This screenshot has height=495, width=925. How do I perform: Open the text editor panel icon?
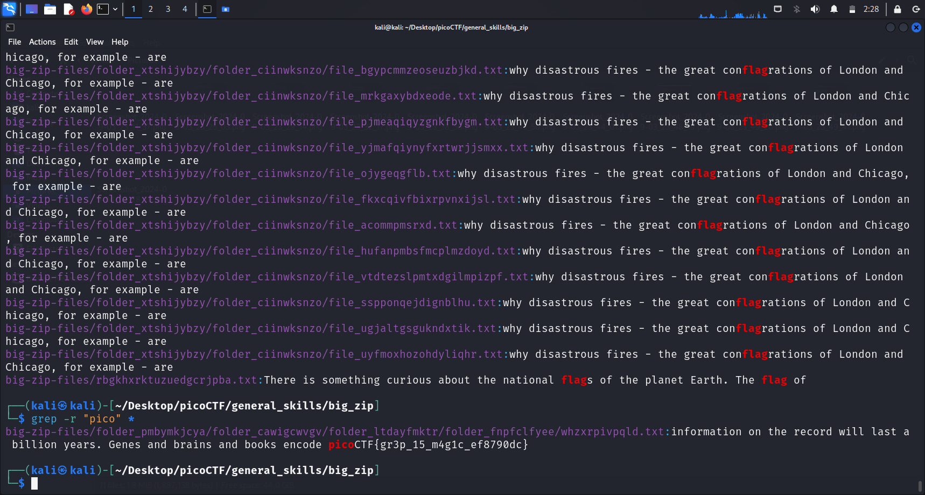(68, 9)
